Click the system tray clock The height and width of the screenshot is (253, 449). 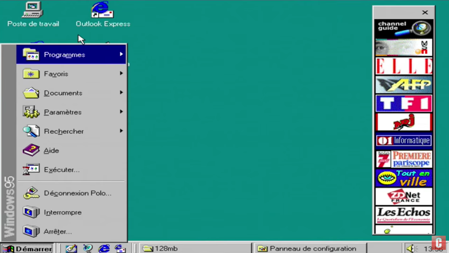[x=433, y=249]
